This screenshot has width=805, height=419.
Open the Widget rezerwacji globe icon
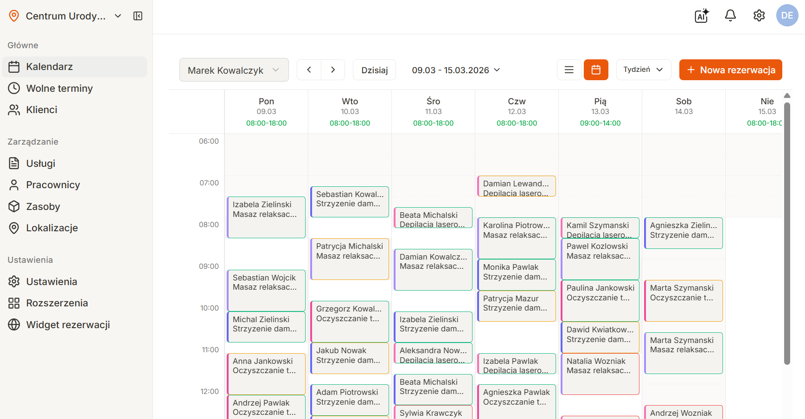point(14,324)
